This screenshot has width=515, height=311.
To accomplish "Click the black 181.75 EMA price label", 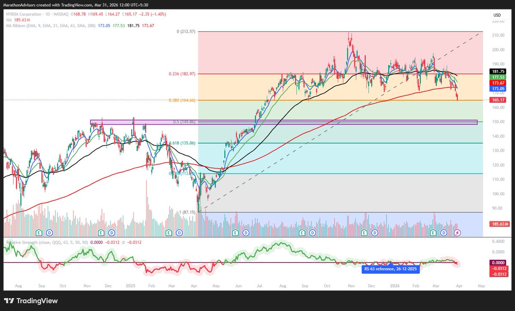I will (497, 72).
